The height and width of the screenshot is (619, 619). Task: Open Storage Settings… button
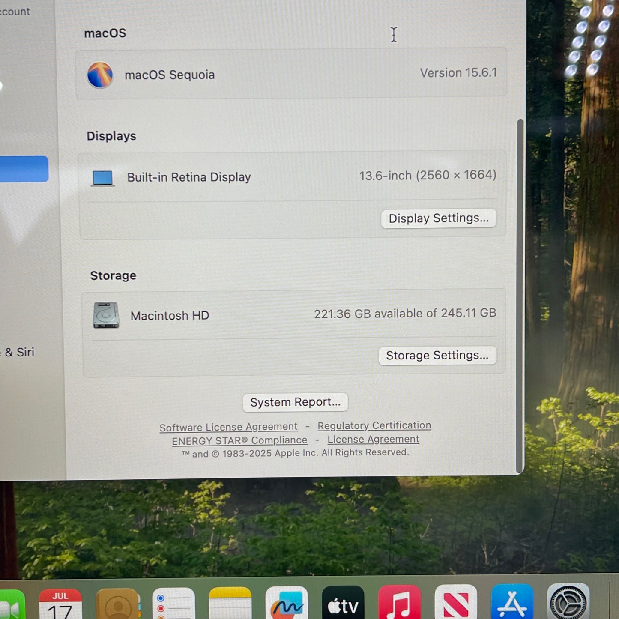coord(437,356)
